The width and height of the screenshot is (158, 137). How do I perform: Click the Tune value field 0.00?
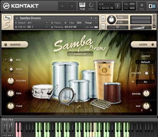pyautogui.click(x=122, y=22)
